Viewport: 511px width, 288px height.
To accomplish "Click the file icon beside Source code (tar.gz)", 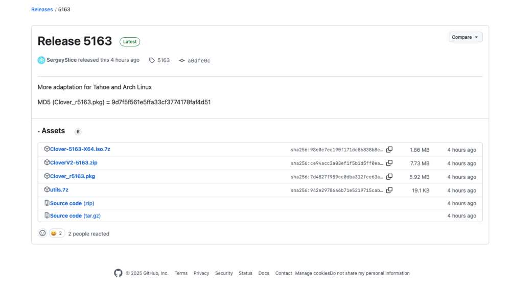I will (x=47, y=215).
